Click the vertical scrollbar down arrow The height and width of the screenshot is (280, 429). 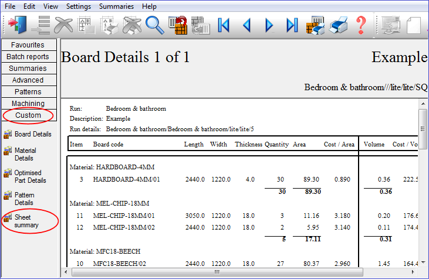click(423, 262)
